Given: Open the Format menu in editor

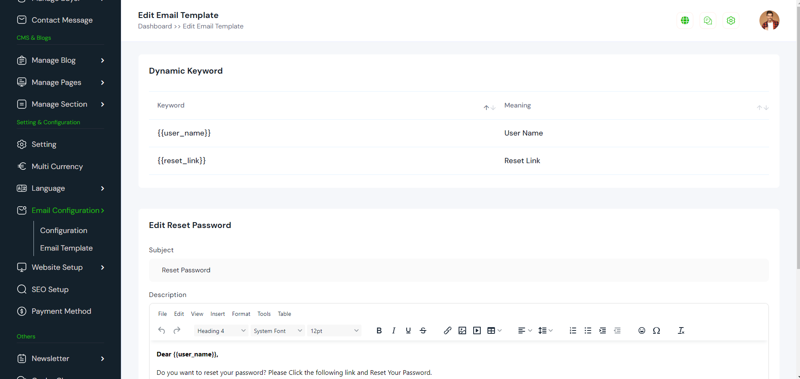Looking at the screenshot, I should (241, 314).
